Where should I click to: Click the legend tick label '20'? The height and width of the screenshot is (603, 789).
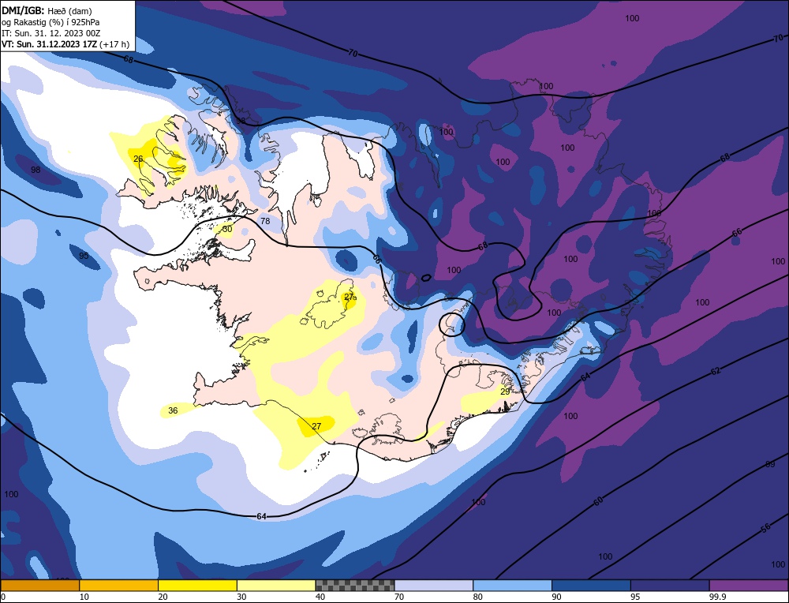pos(163,597)
